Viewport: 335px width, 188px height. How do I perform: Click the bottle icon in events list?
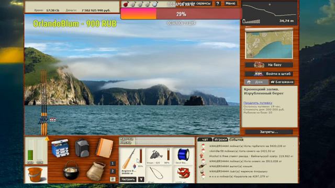203,166
